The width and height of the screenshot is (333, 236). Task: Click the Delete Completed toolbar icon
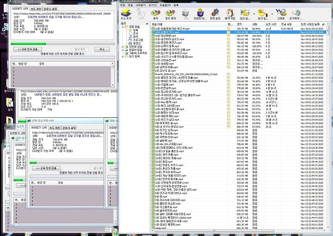(200, 13)
